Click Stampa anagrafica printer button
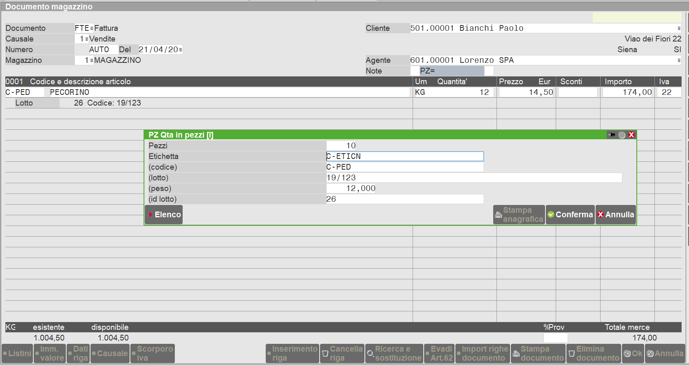 (x=519, y=214)
